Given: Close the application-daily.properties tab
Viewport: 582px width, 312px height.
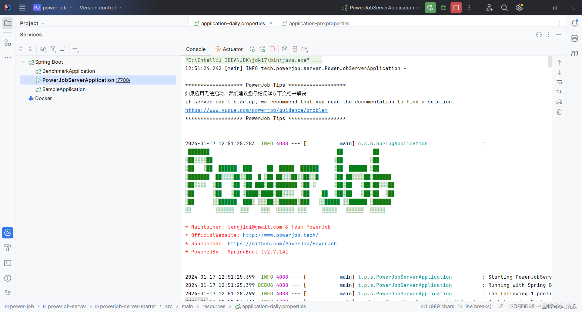Looking at the screenshot, I should [x=271, y=23].
